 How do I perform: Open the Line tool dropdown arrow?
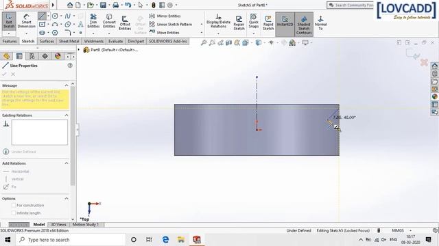[x=48, y=16]
